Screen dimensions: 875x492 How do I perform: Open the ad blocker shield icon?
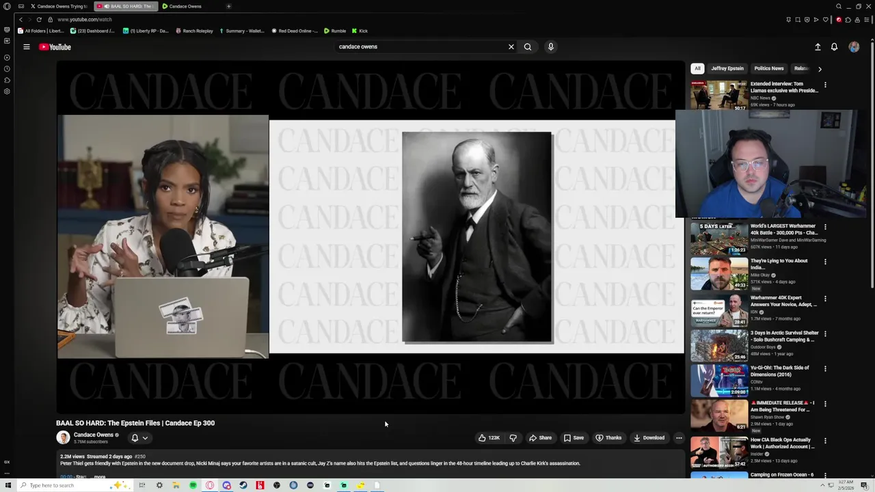(807, 20)
